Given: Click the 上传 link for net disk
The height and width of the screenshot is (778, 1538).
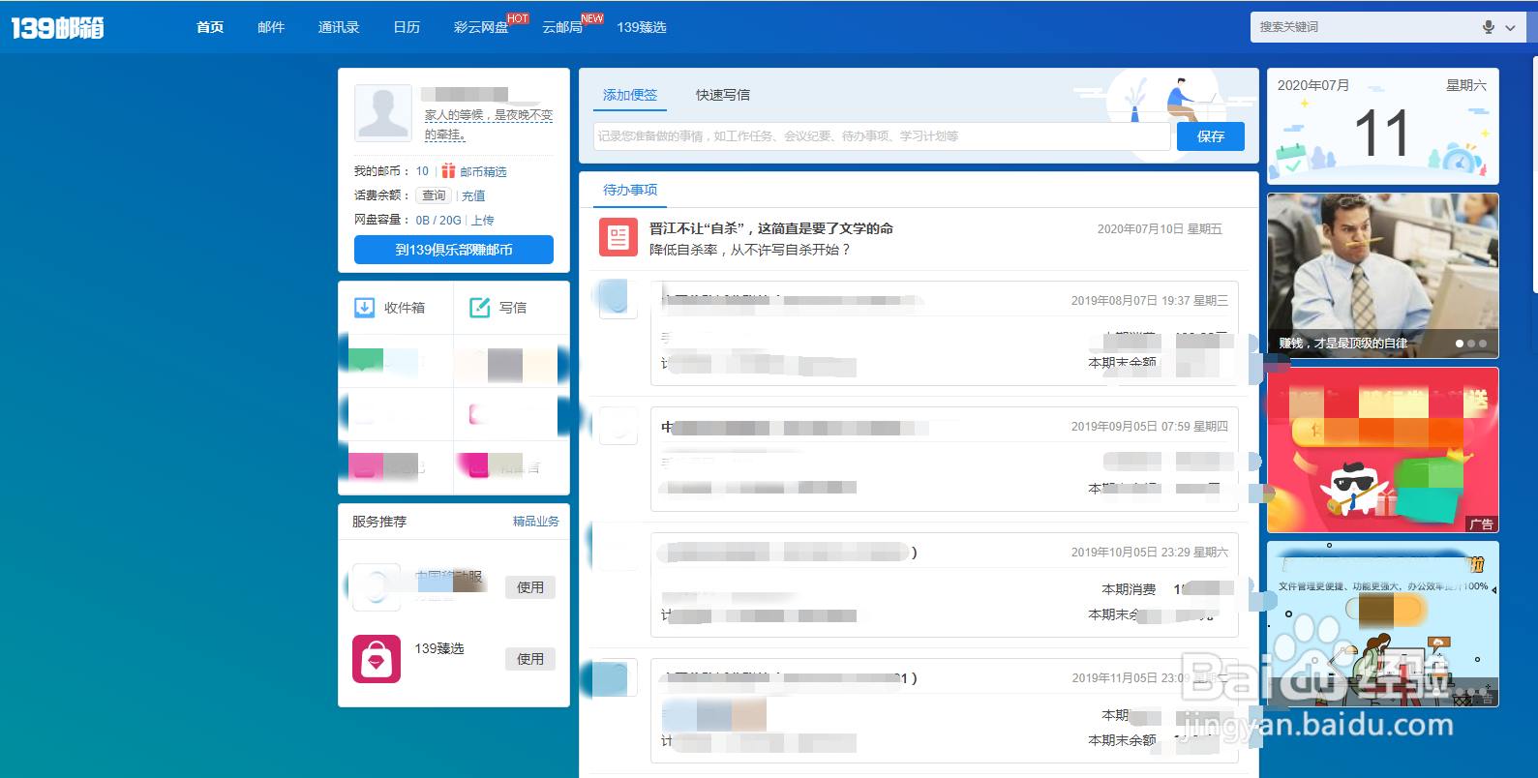Looking at the screenshot, I should [483, 220].
